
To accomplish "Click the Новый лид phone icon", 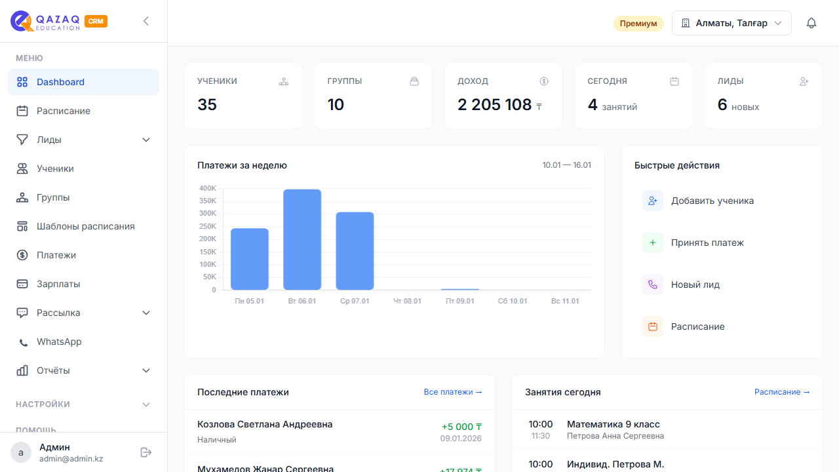I will (653, 285).
